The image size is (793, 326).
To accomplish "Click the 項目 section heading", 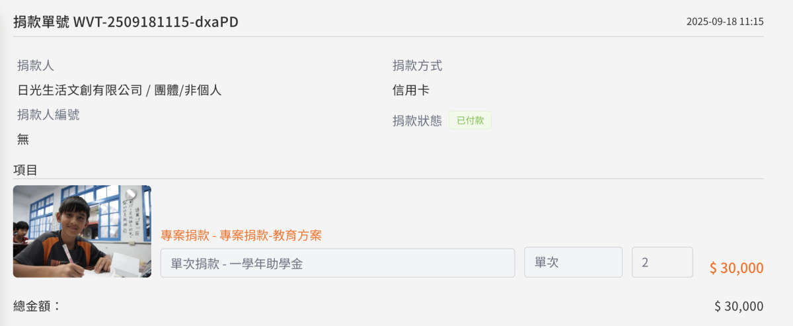I will point(25,170).
